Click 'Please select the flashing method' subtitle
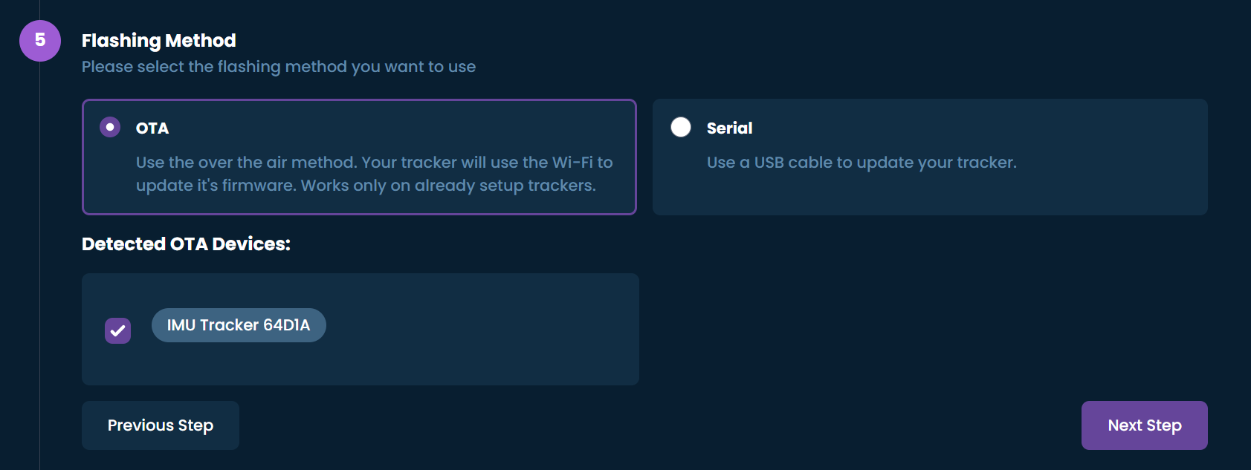Image resolution: width=1251 pixels, height=470 pixels. coord(279,67)
